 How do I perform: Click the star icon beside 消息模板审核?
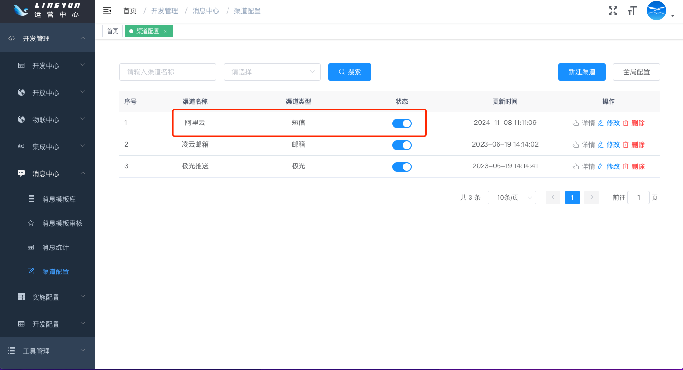31,223
